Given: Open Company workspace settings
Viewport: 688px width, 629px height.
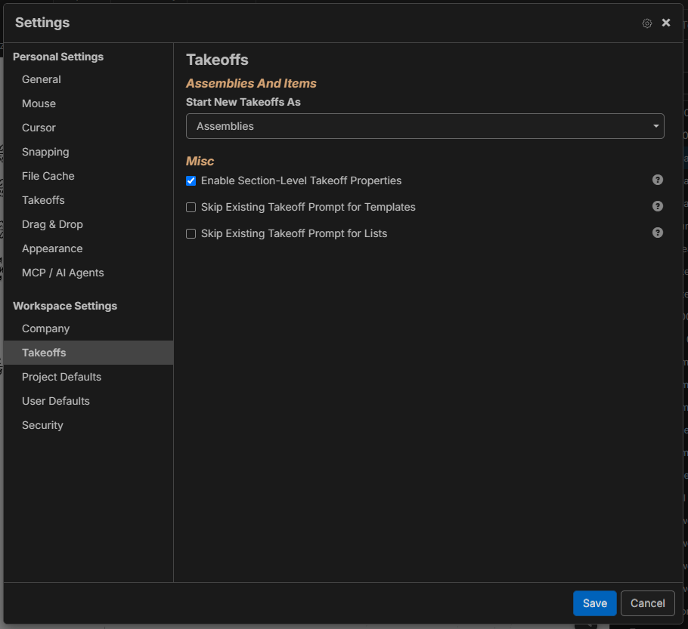Looking at the screenshot, I should (45, 328).
